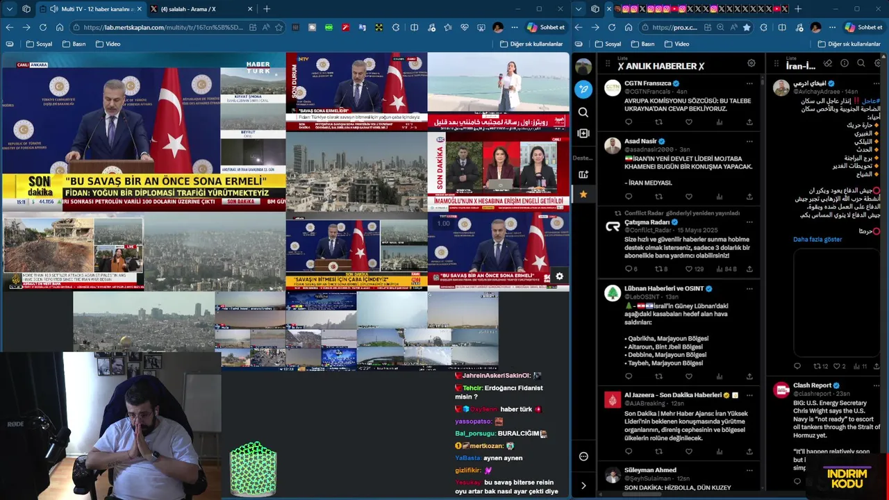Expand the X Pro sidebar with arrow
This screenshot has height=500, width=889.
[x=583, y=485]
